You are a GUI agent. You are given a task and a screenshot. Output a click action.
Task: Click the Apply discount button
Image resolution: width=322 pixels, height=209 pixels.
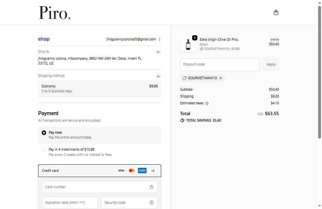pyautogui.click(x=271, y=65)
